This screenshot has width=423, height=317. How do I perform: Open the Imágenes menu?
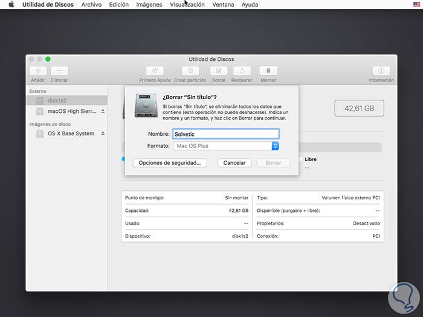click(x=149, y=5)
